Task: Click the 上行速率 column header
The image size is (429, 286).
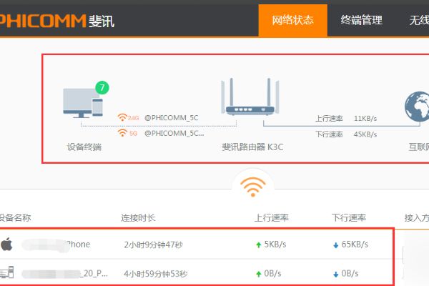Action: (271, 217)
